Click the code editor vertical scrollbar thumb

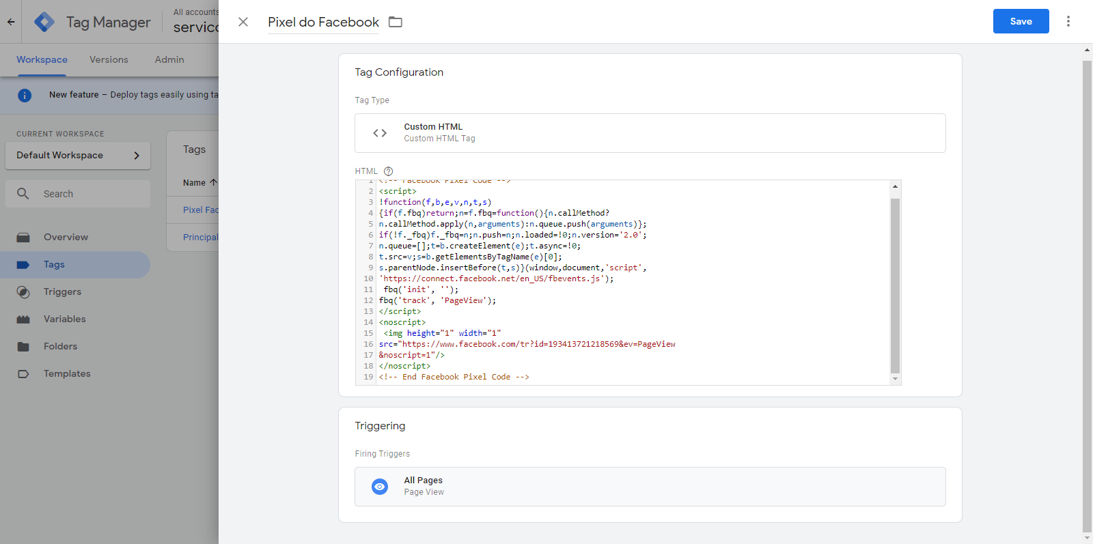[895, 285]
